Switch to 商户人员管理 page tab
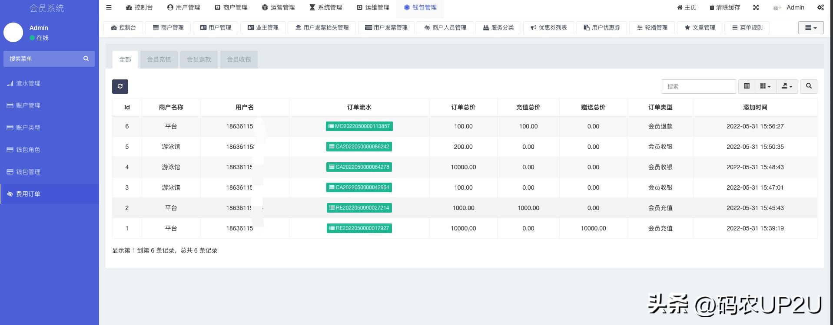The image size is (833, 325). (445, 27)
